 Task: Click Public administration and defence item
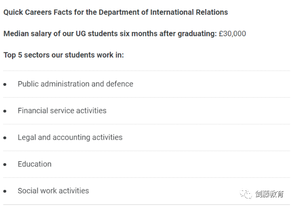pyautogui.click(x=75, y=84)
